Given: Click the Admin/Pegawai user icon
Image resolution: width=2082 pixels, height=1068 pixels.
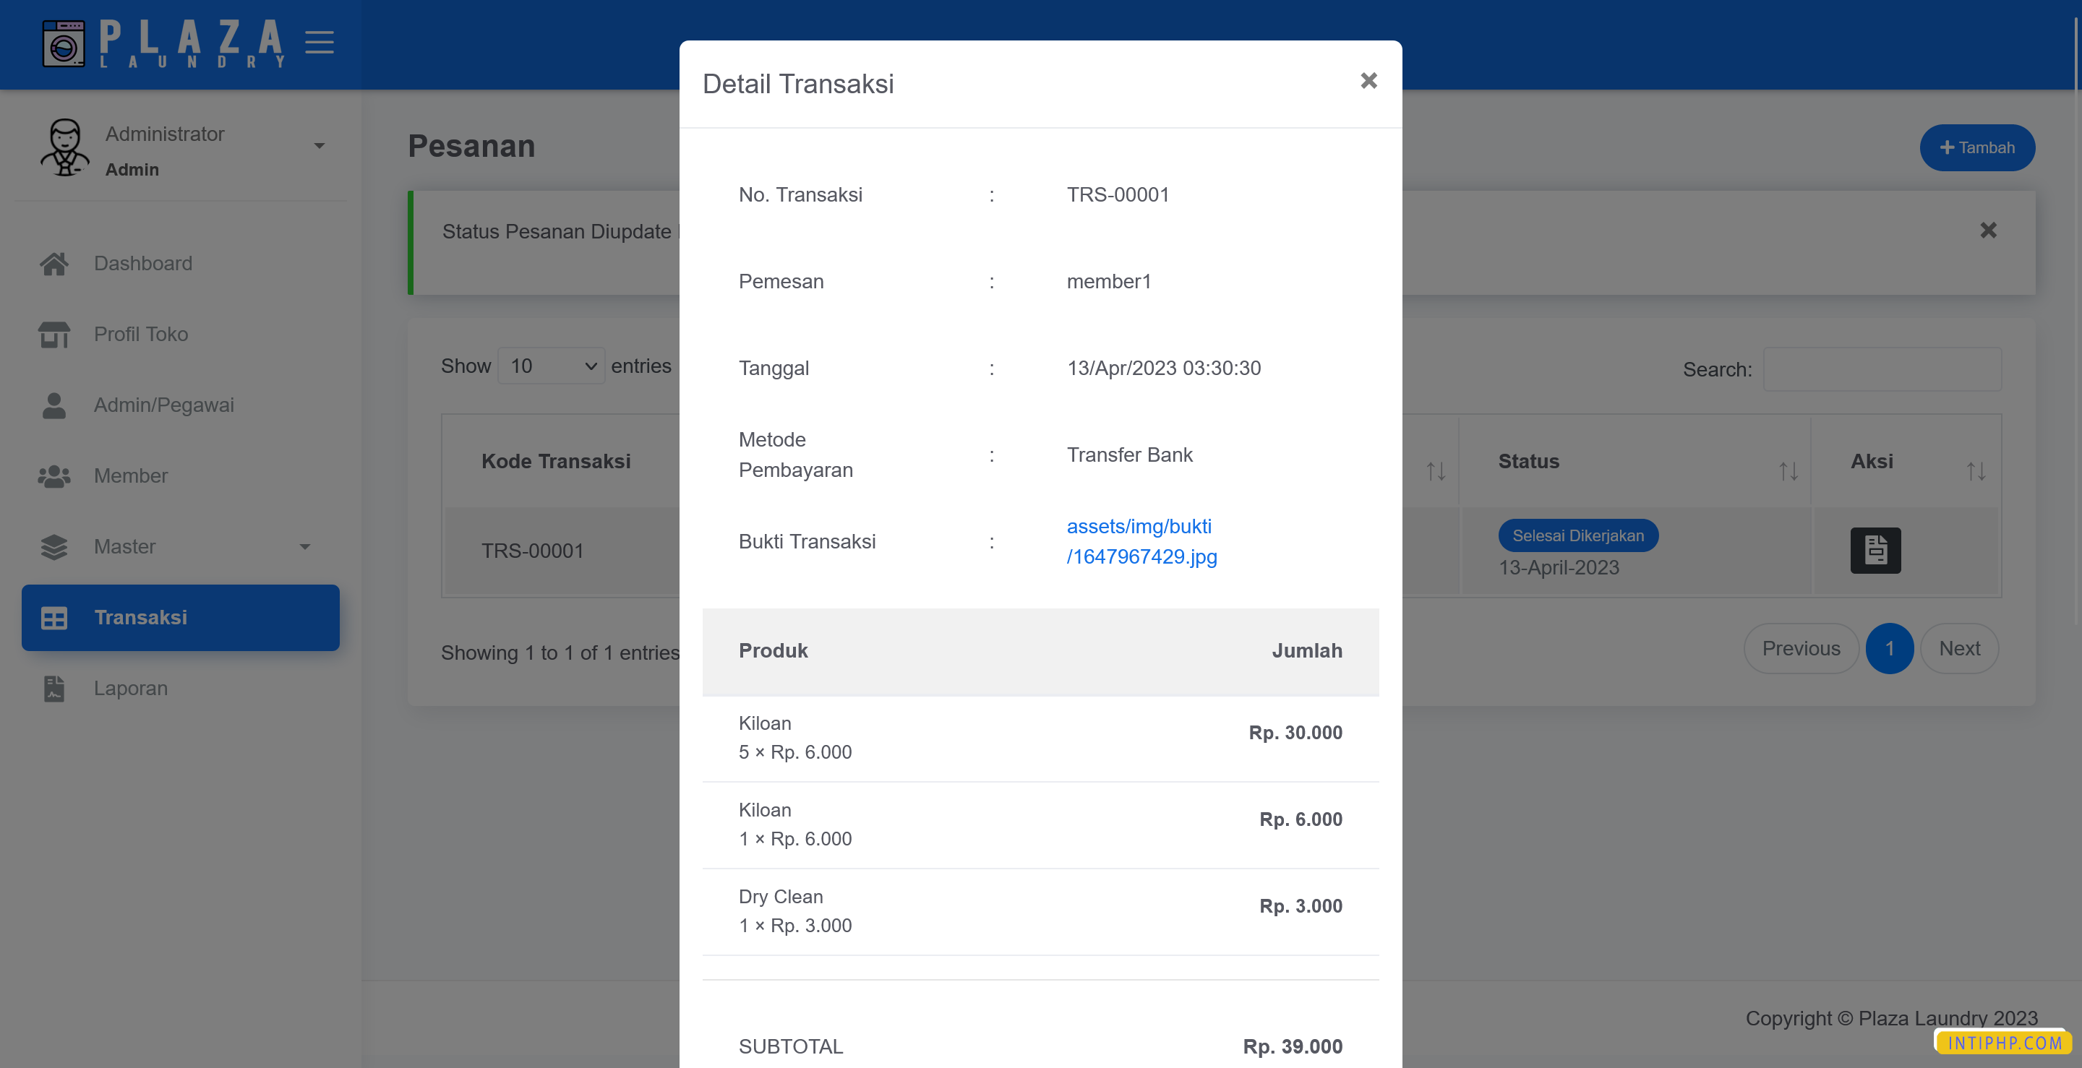Looking at the screenshot, I should (x=54, y=405).
